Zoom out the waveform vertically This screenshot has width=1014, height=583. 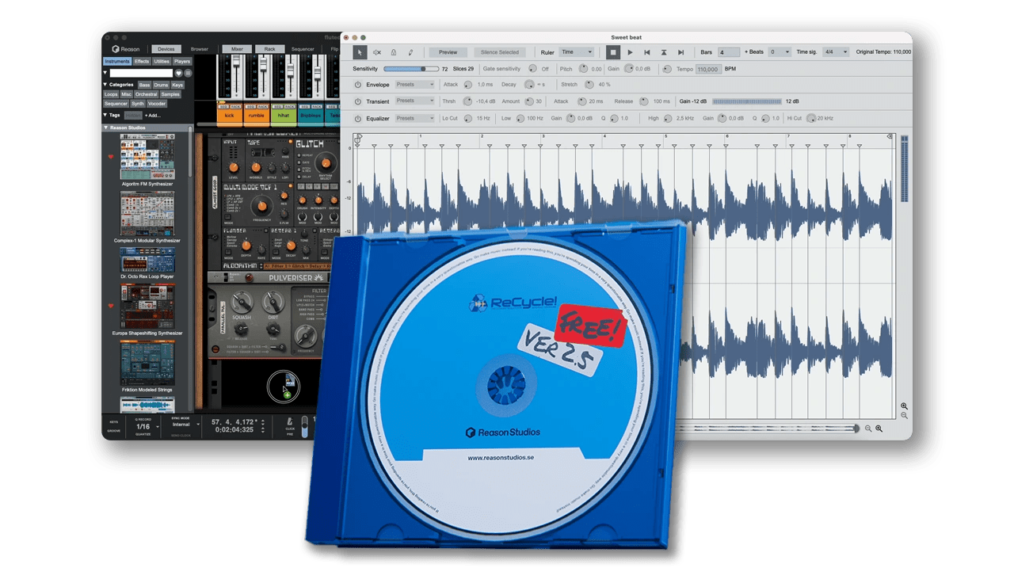pos(904,416)
